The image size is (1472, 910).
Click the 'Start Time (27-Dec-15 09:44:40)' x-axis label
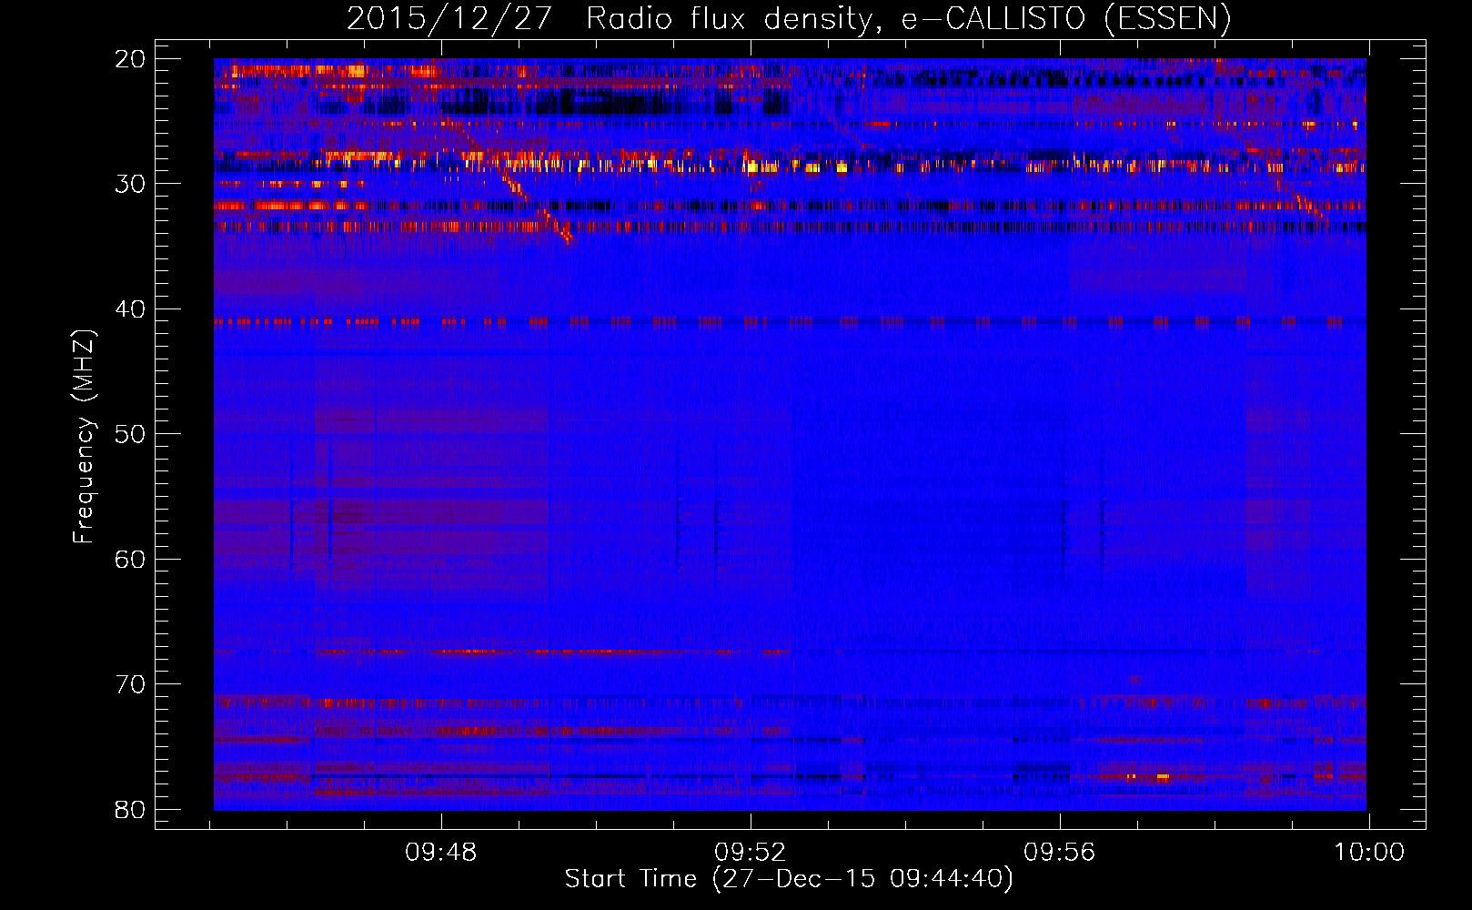click(x=789, y=879)
